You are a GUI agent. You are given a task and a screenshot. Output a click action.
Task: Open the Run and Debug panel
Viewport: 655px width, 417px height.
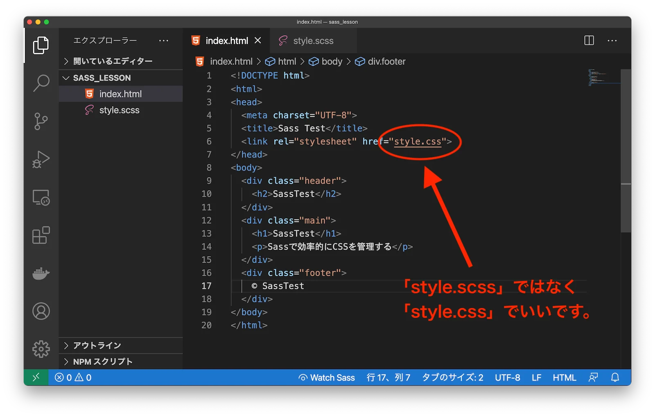point(41,159)
